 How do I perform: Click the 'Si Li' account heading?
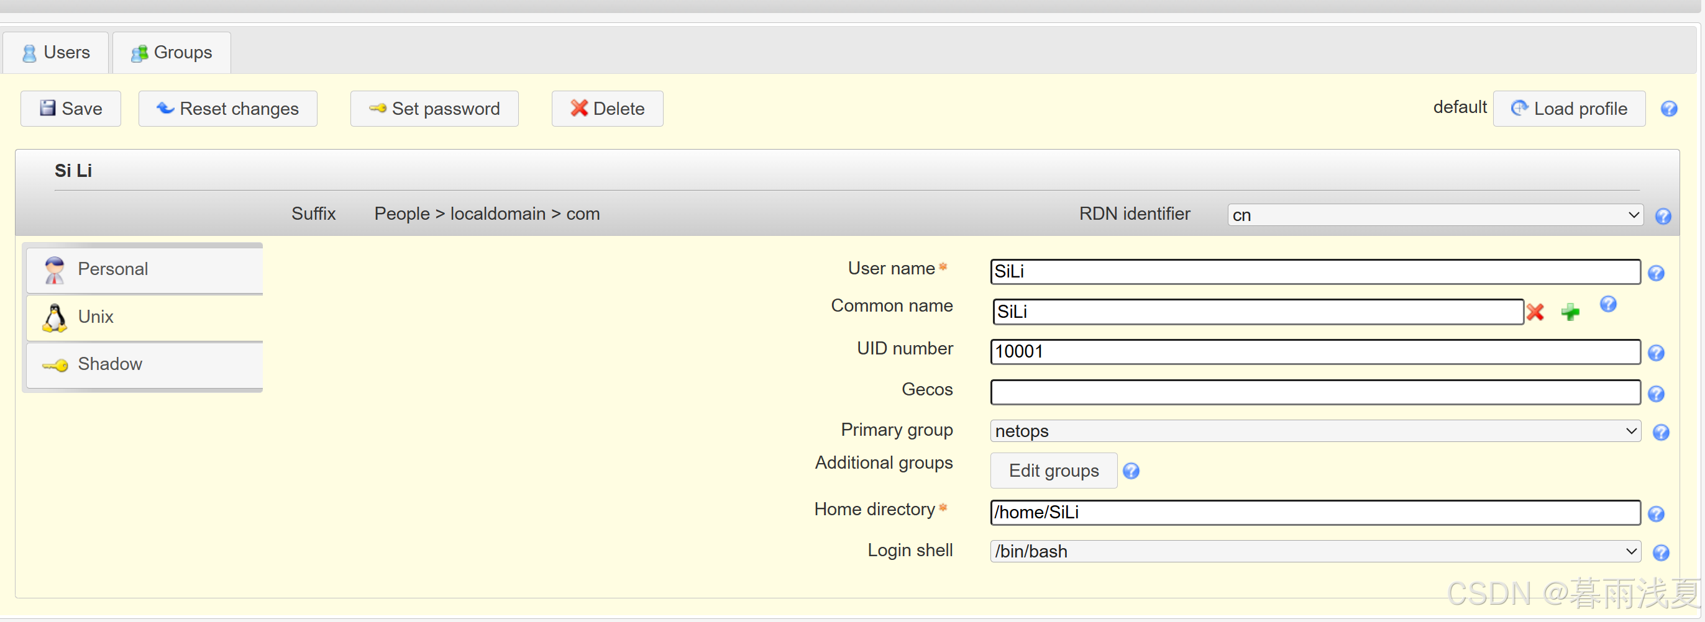(x=73, y=171)
